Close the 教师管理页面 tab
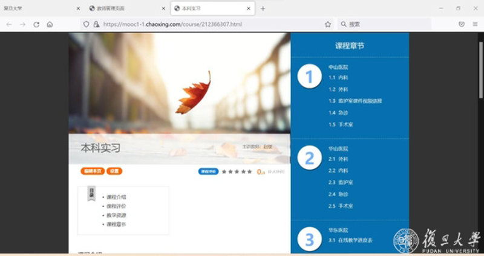The width and height of the screenshot is (484, 256). coord(163,8)
